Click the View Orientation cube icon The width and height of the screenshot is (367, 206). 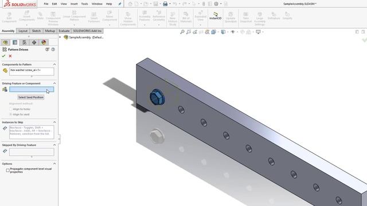(x=213, y=32)
